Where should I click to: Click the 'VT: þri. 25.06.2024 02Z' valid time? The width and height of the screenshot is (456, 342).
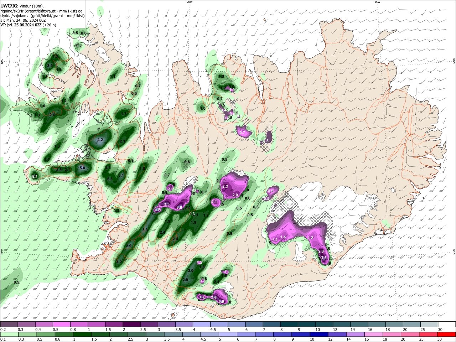[21, 25]
